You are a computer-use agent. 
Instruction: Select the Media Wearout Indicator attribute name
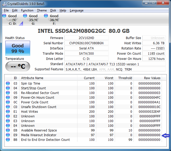pos(39,135)
